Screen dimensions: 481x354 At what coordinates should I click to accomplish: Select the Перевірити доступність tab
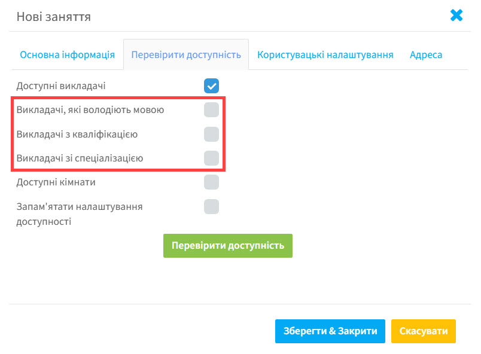pos(186,55)
